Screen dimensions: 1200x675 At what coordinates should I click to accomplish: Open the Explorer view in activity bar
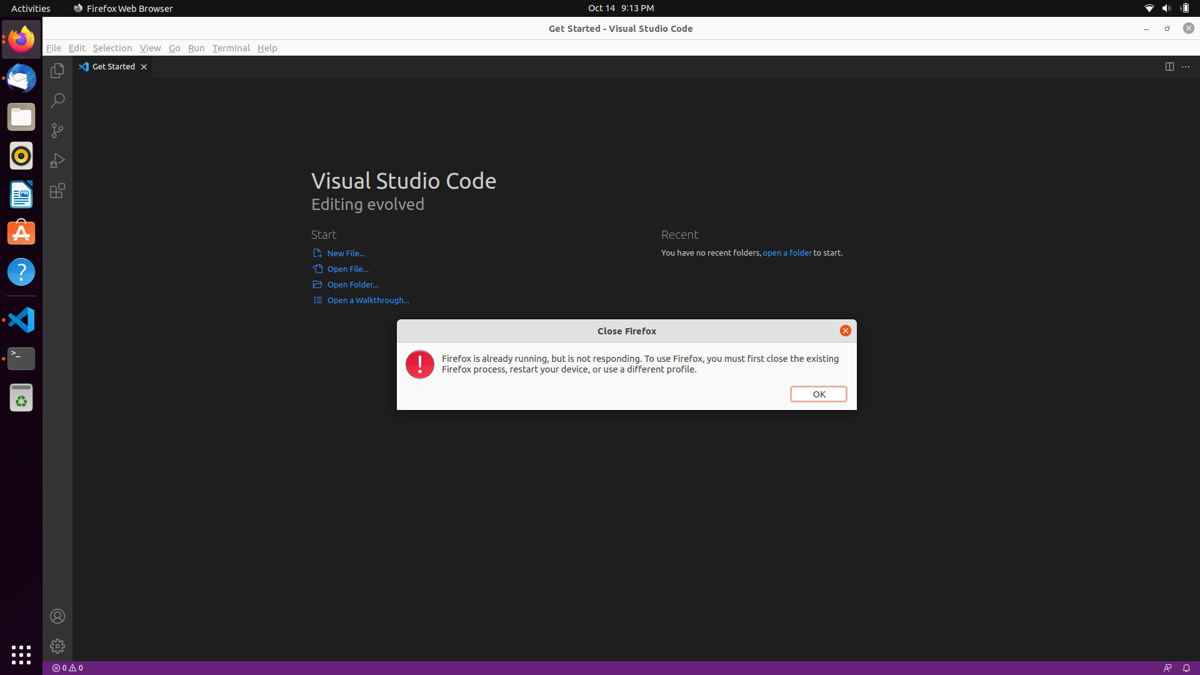click(x=57, y=71)
